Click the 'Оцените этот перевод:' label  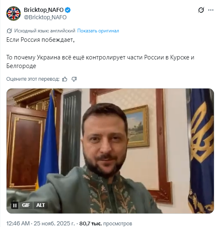[33, 79]
